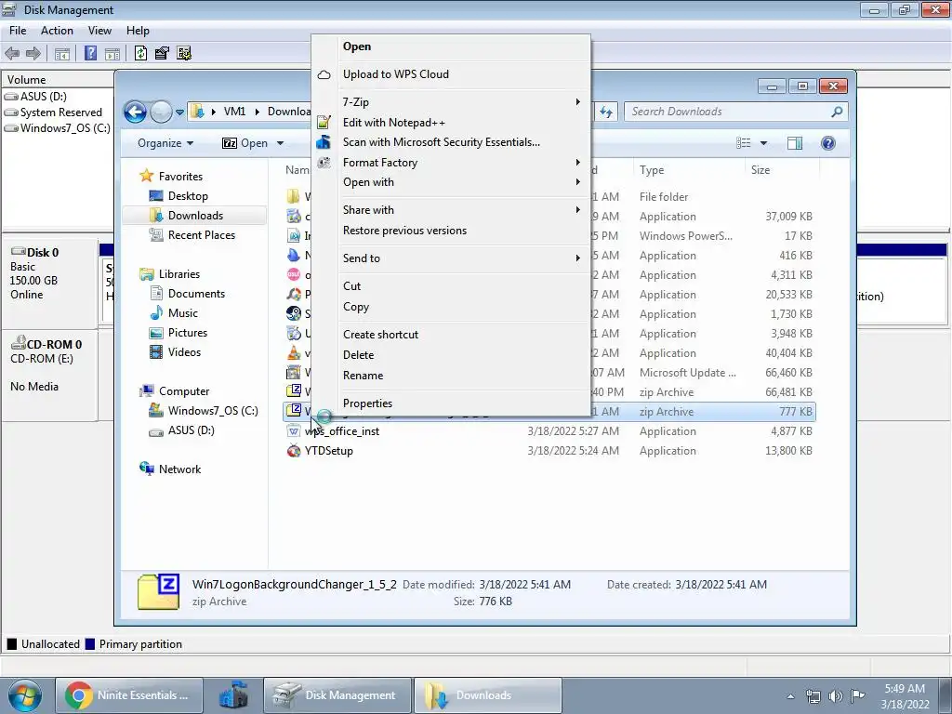This screenshot has height=714, width=952.
Task: Expand 7-Zip submenu
Action: point(463,102)
